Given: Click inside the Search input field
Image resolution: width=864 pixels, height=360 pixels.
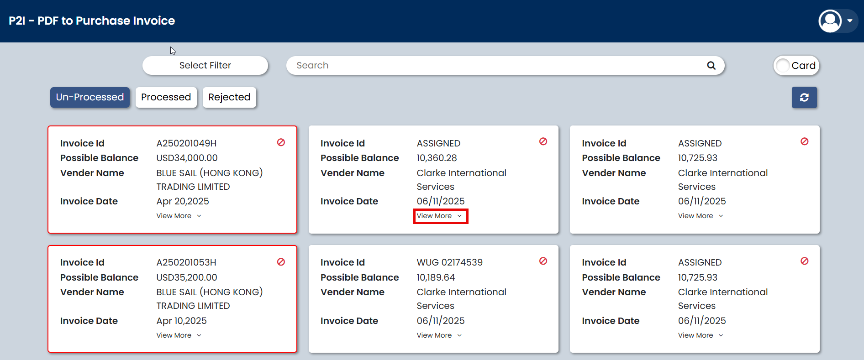Looking at the screenshot, I should click(x=498, y=65).
